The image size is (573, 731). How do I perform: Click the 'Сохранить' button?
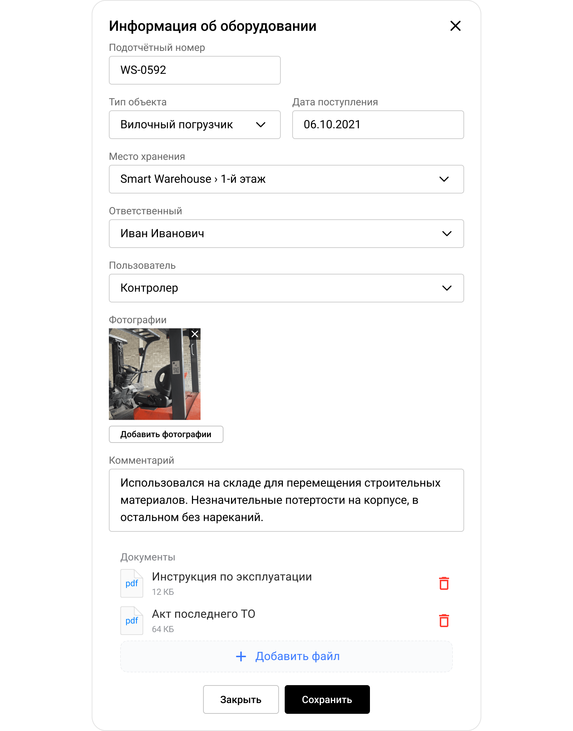[327, 699]
